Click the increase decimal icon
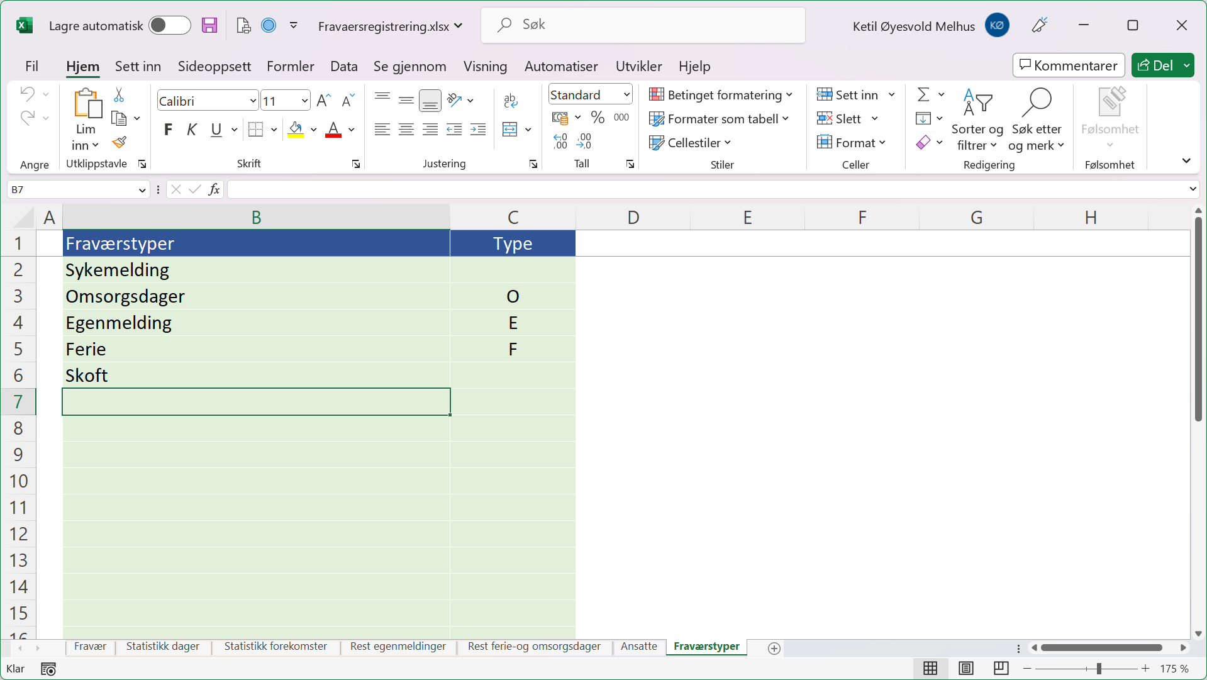Image resolution: width=1207 pixels, height=680 pixels. pyautogui.click(x=560, y=141)
